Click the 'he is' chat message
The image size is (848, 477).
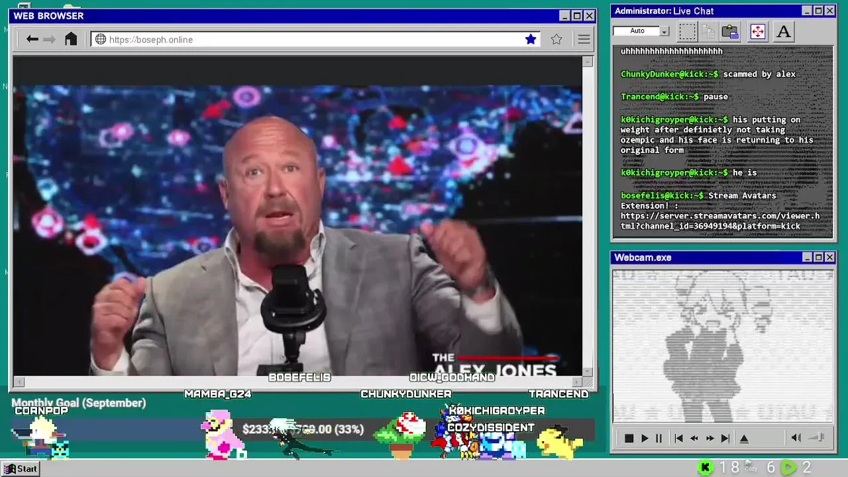click(745, 173)
